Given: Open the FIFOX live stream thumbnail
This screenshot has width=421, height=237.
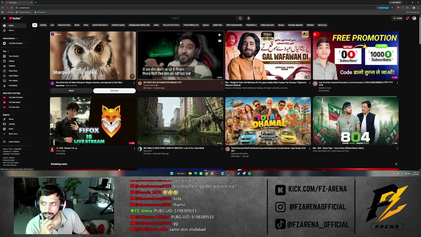Looking at the screenshot, I should point(93,121).
